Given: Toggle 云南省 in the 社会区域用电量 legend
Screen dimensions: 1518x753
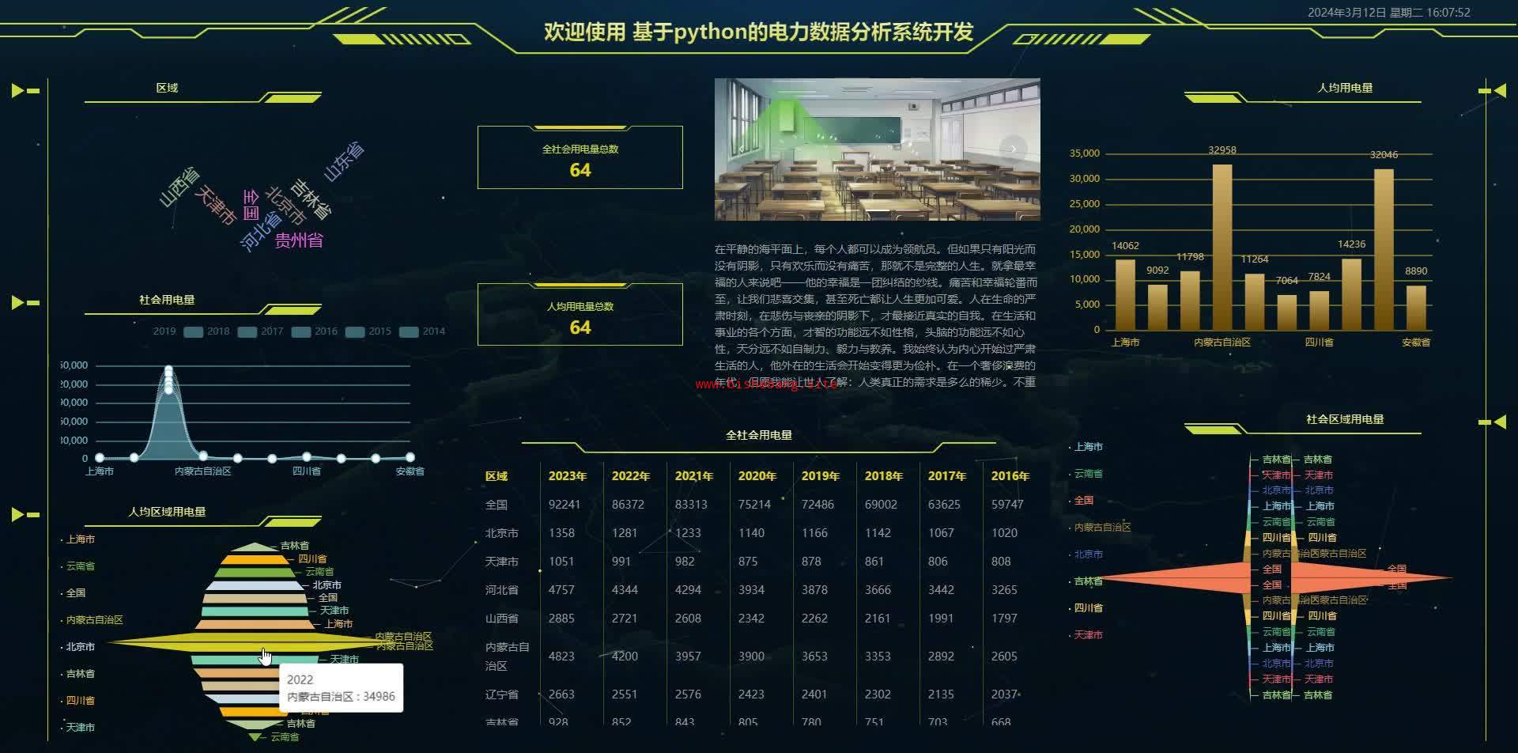Looking at the screenshot, I should click(1086, 474).
